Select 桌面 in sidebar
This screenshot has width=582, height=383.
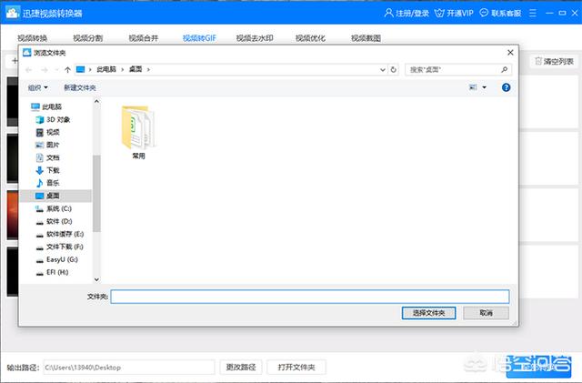click(x=55, y=196)
